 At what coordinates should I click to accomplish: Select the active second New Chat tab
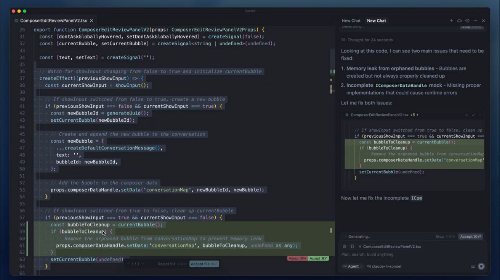pos(377,21)
